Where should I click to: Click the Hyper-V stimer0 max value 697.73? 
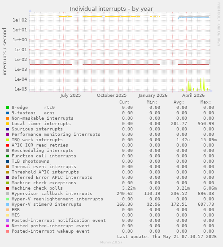pyautogui.click(x=206, y=204)
